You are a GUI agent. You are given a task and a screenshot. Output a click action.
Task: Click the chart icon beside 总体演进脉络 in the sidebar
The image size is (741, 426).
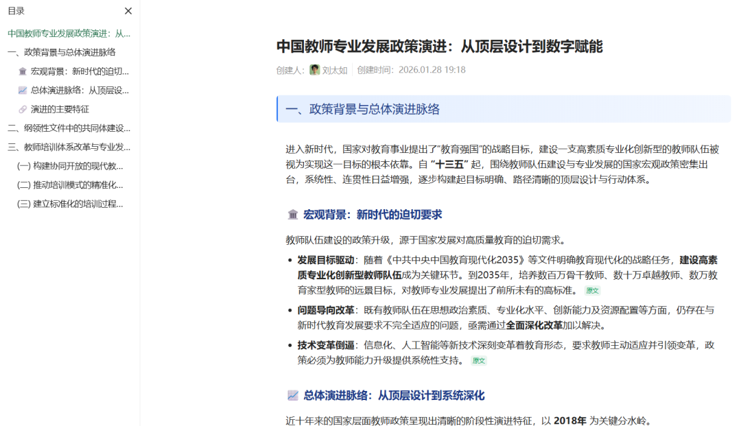coord(23,90)
